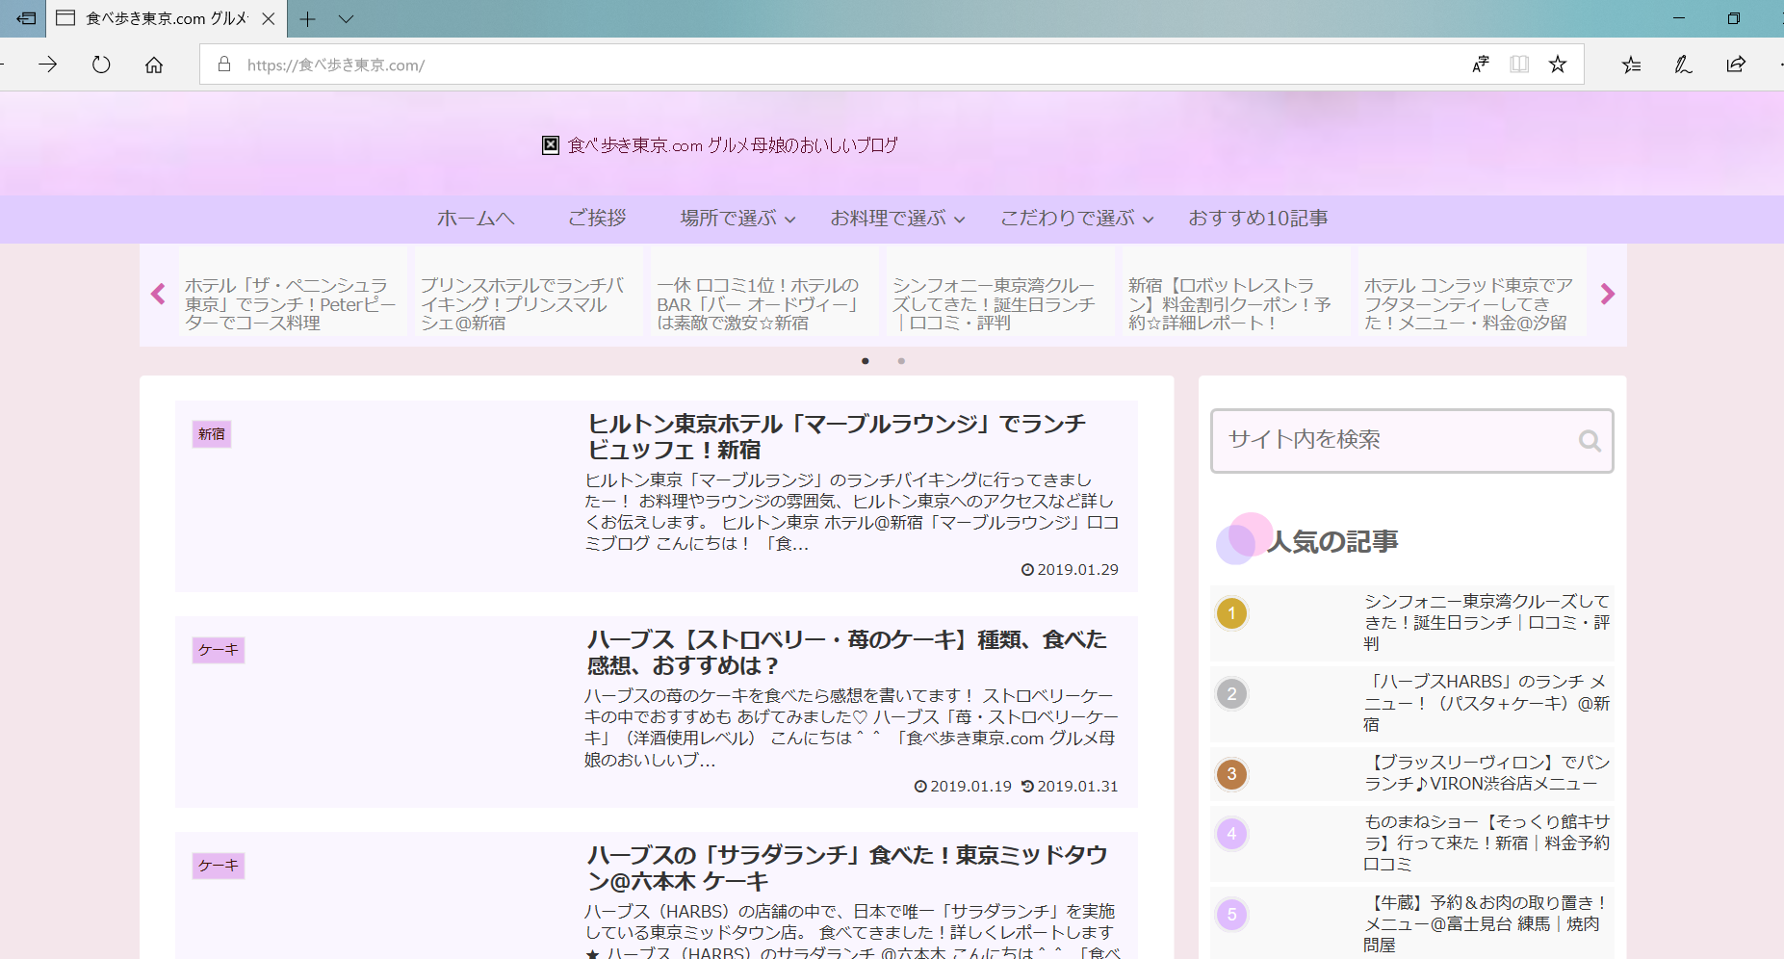Expand the お料理で選ぶ dropdown menu
1784x959 pixels.
click(x=897, y=219)
